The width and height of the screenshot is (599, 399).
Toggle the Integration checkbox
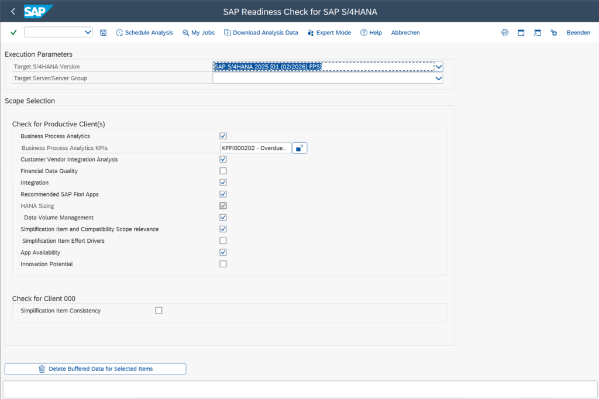223,183
